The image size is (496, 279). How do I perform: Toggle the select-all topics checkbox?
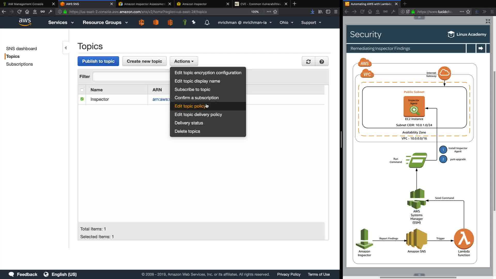82,90
